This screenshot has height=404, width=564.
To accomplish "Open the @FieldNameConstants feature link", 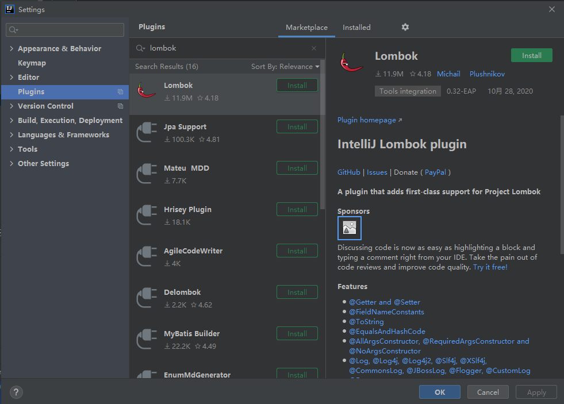I will (386, 312).
